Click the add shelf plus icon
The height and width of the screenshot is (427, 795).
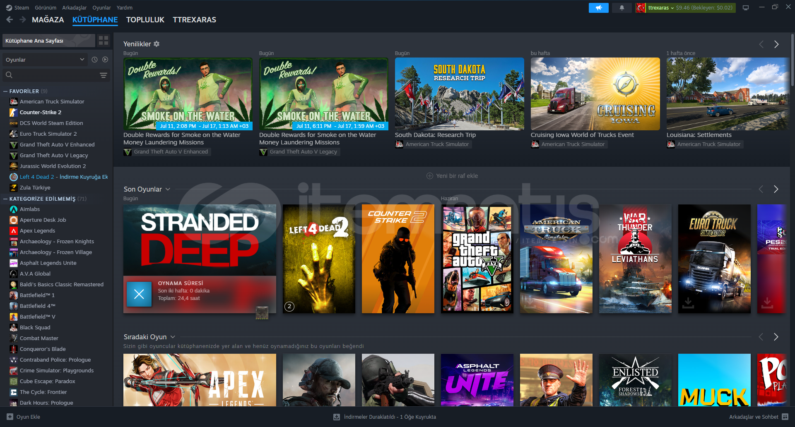pyautogui.click(x=430, y=176)
